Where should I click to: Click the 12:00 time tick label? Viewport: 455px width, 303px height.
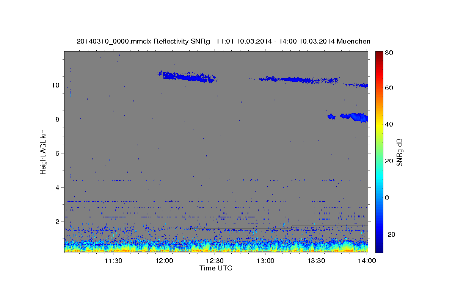(x=164, y=261)
